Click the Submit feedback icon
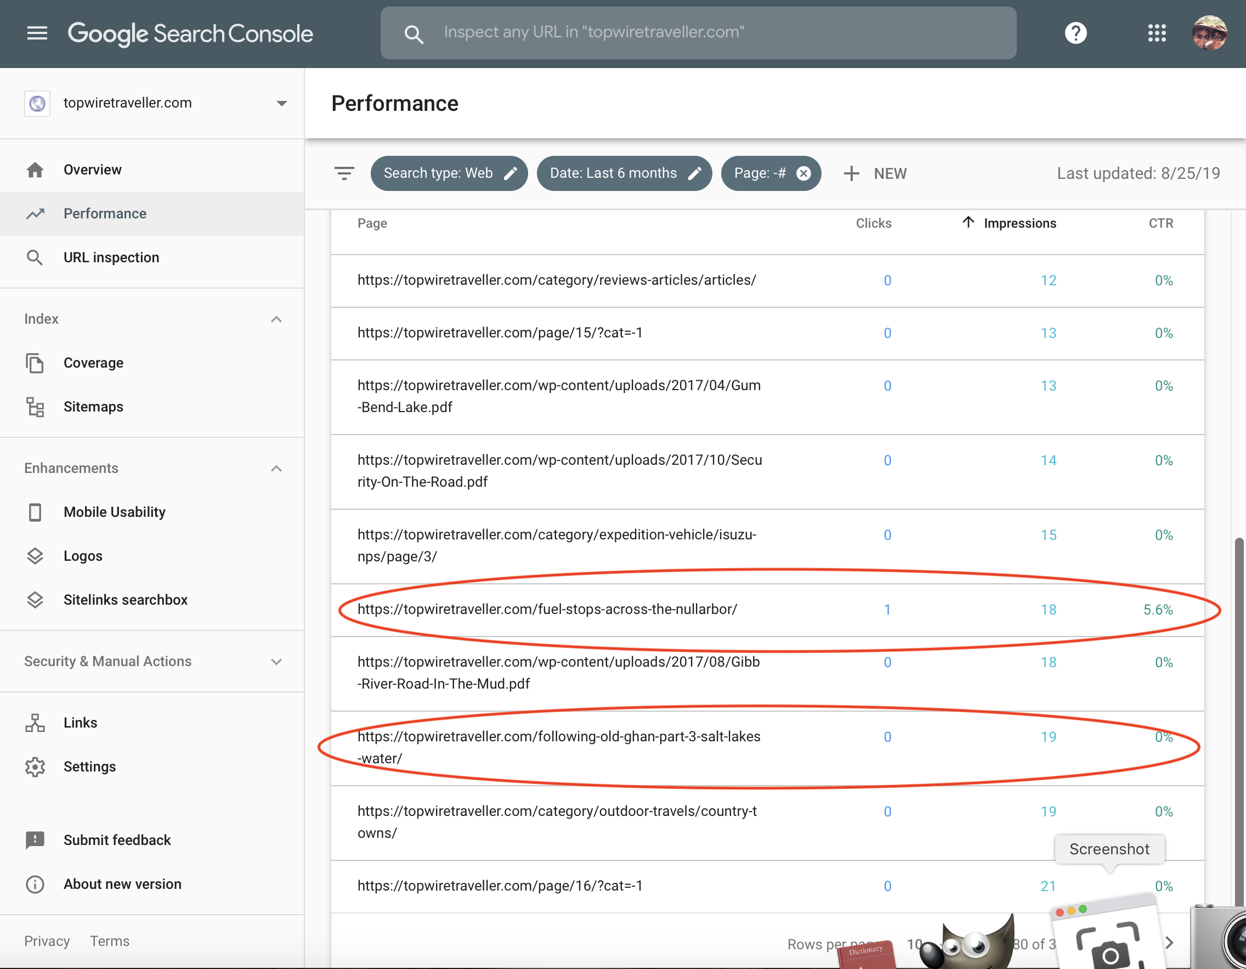 [x=35, y=840]
